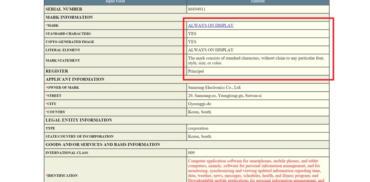This screenshot has height=182, width=370.
Task: Select the Principal register value
Action: click(x=196, y=71)
